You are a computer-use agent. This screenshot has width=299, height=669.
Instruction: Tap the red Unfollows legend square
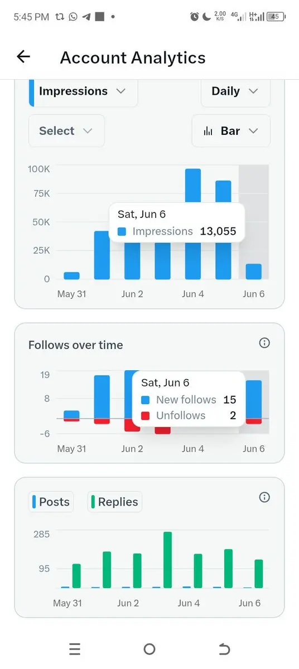tap(146, 415)
